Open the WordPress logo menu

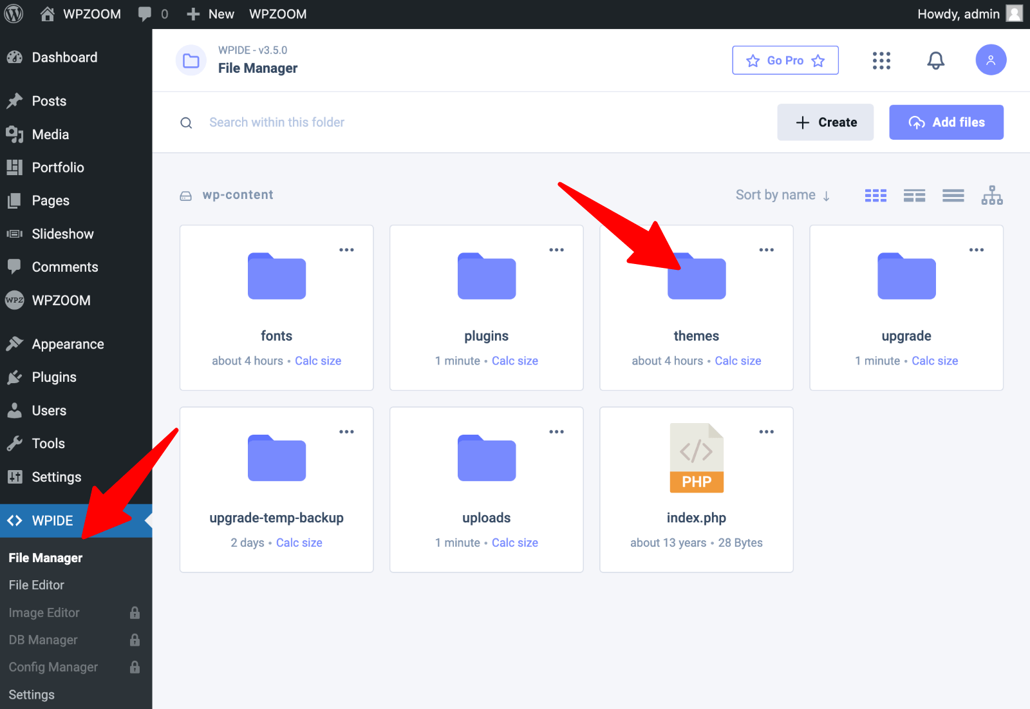14,14
